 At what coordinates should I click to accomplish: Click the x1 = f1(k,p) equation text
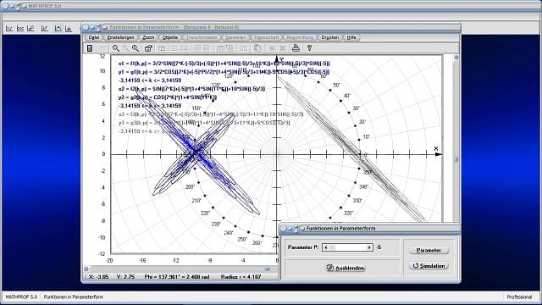(x=224, y=64)
